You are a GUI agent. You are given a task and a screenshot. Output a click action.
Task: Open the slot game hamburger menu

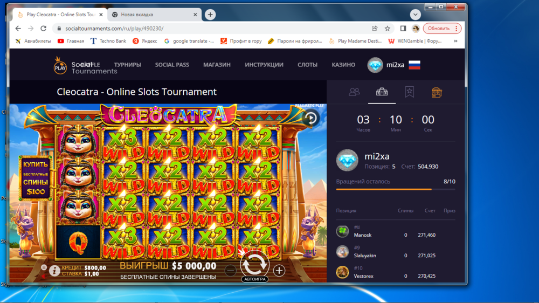44,267
